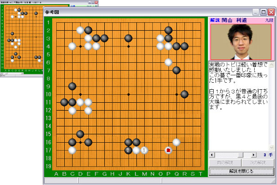Click 解説を閉じる button

[x=242, y=171]
